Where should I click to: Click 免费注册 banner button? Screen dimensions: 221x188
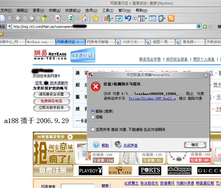pos(53,171)
